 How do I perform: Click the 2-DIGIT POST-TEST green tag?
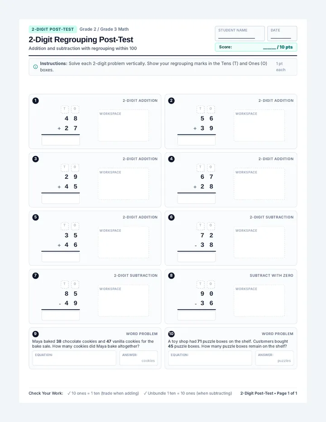tap(53, 29)
